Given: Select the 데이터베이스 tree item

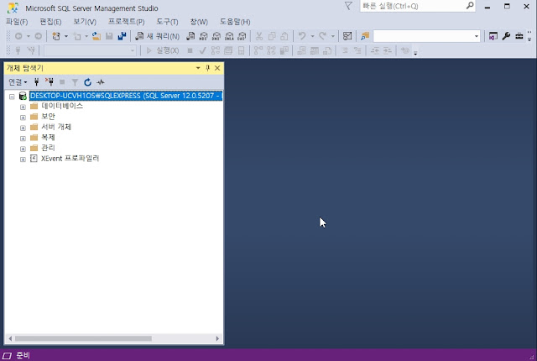Looking at the screenshot, I should pyautogui.click(x=62, y=106).
